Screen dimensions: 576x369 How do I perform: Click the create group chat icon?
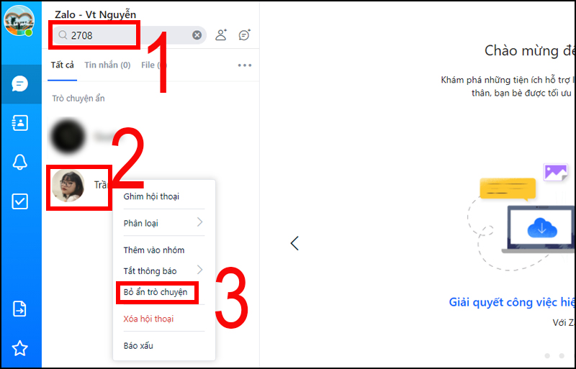[x=244, y=35]
